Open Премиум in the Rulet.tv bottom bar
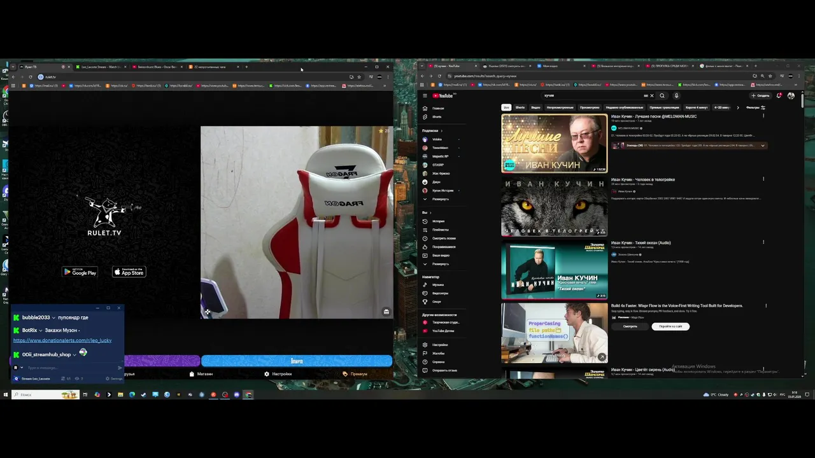This screenshot has height=458, width=815. [355, 374]
